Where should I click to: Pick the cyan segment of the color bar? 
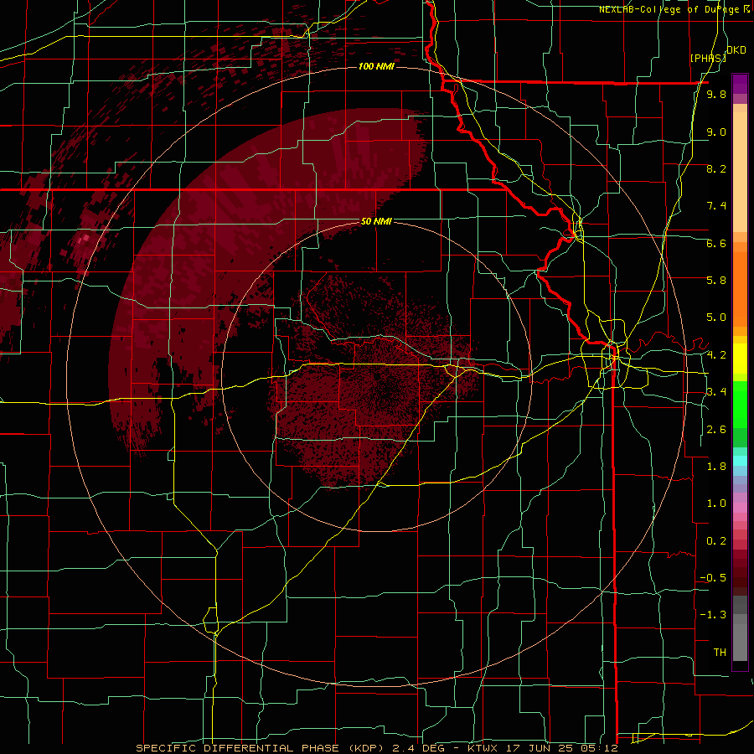coord(740,461)
